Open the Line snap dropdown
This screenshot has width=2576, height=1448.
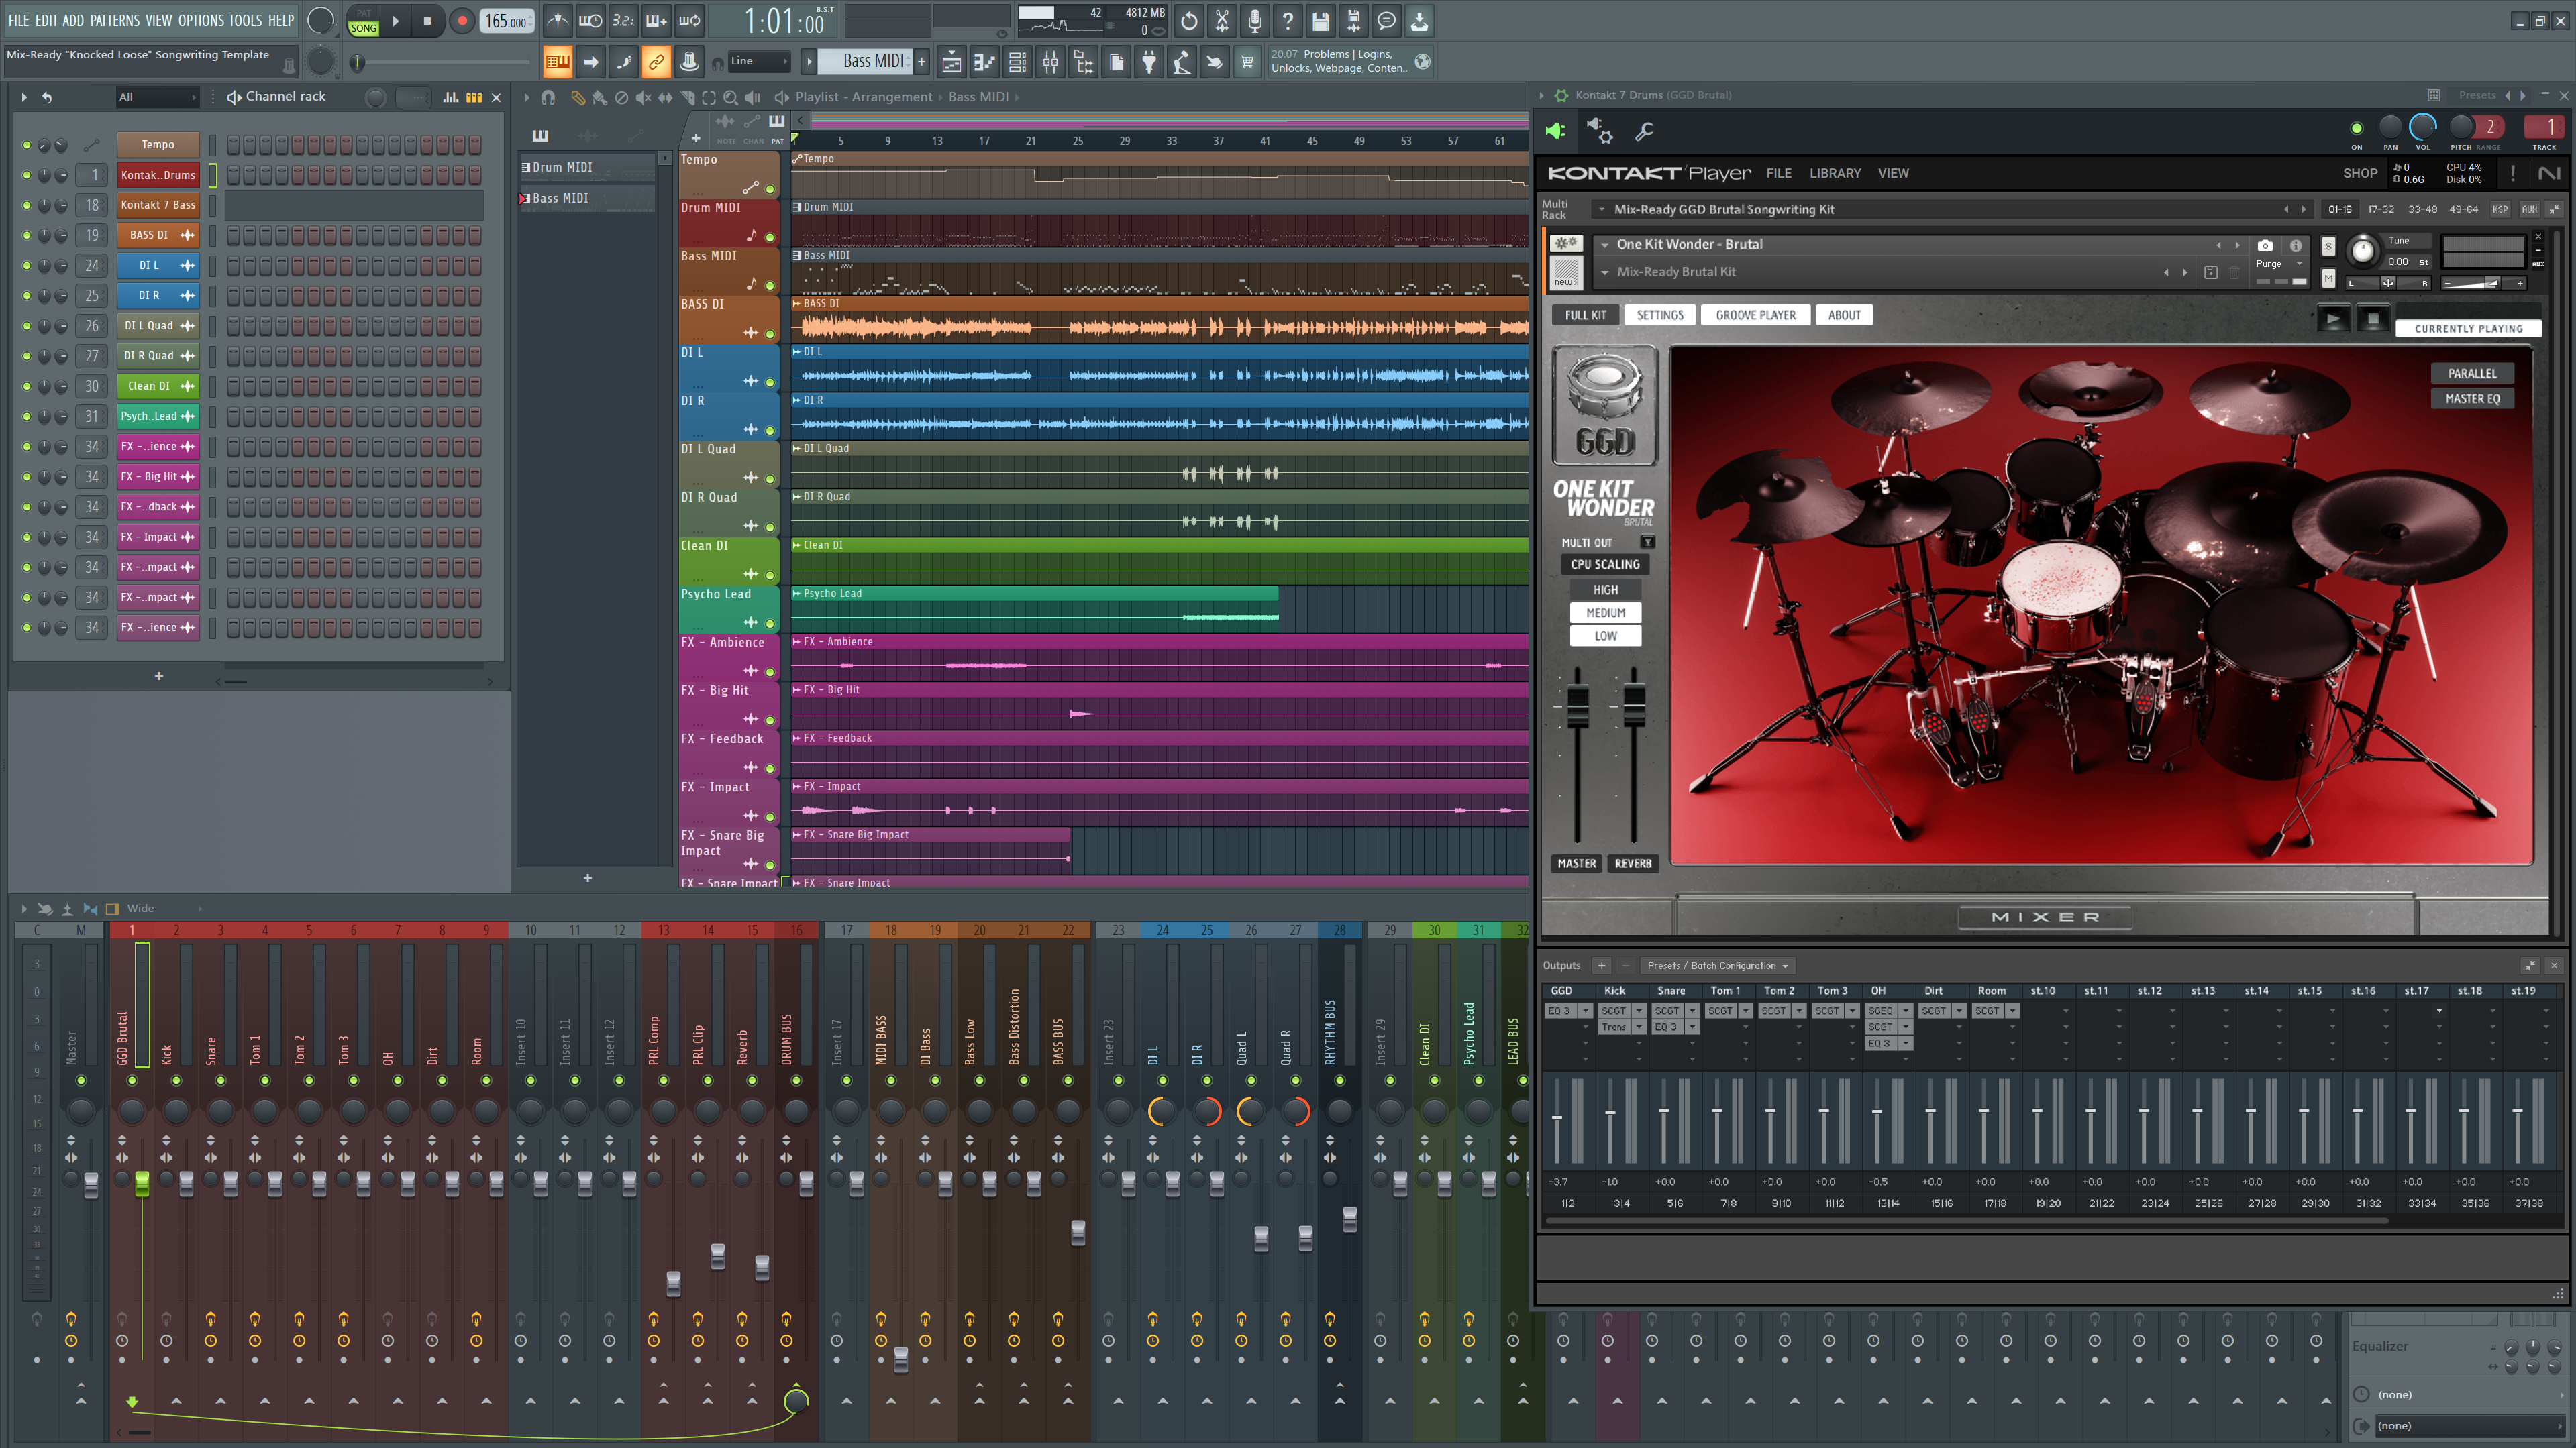click(x=758, y=62)
